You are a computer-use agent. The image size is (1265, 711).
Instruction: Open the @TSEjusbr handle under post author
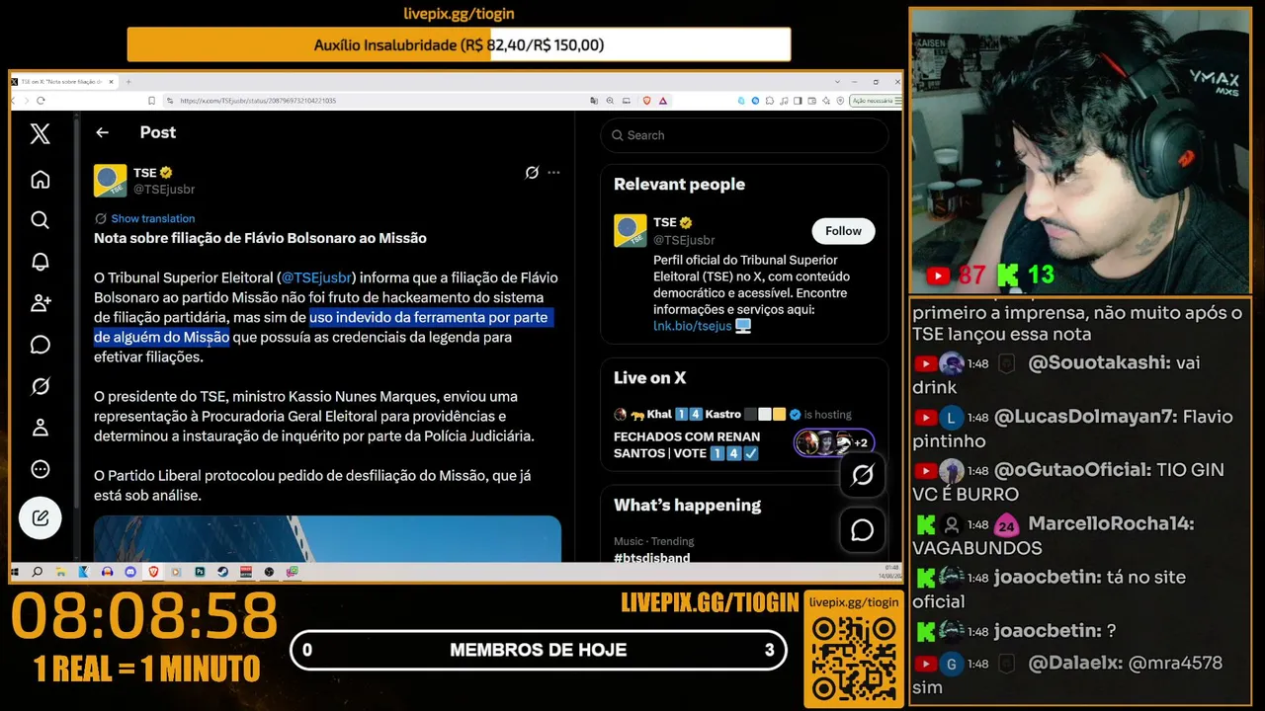pos(164,190)
